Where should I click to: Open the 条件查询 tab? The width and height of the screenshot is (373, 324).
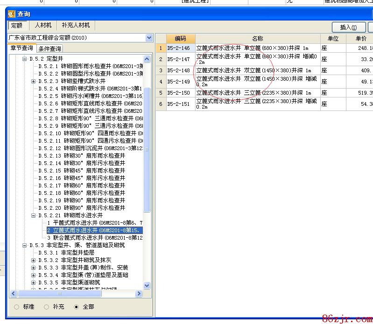click(49, 49)
